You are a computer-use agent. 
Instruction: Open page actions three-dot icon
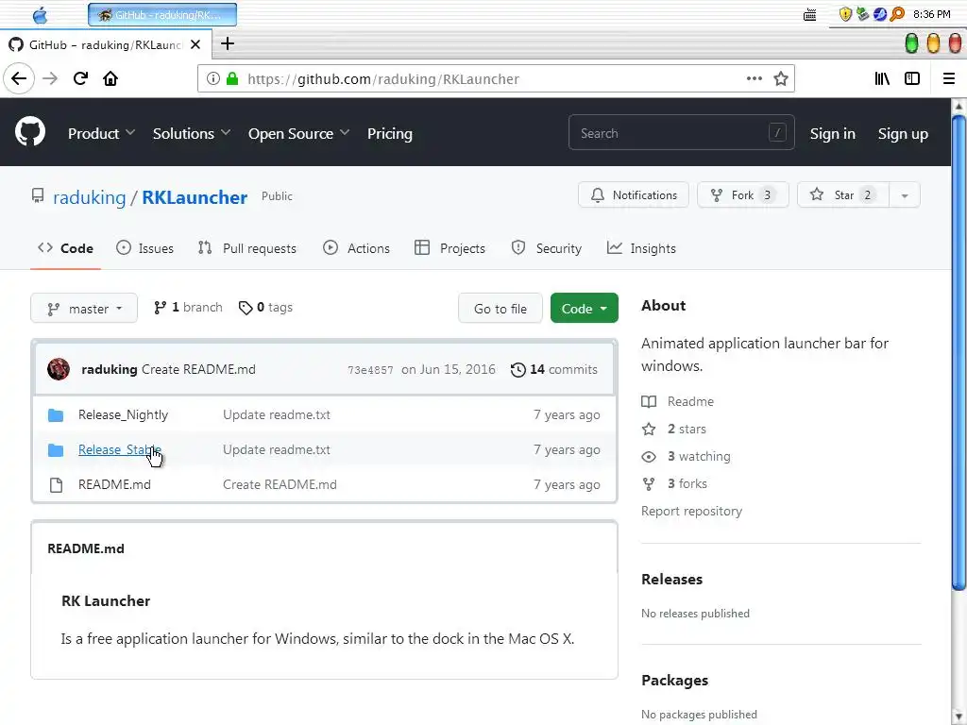coord(755,78)
